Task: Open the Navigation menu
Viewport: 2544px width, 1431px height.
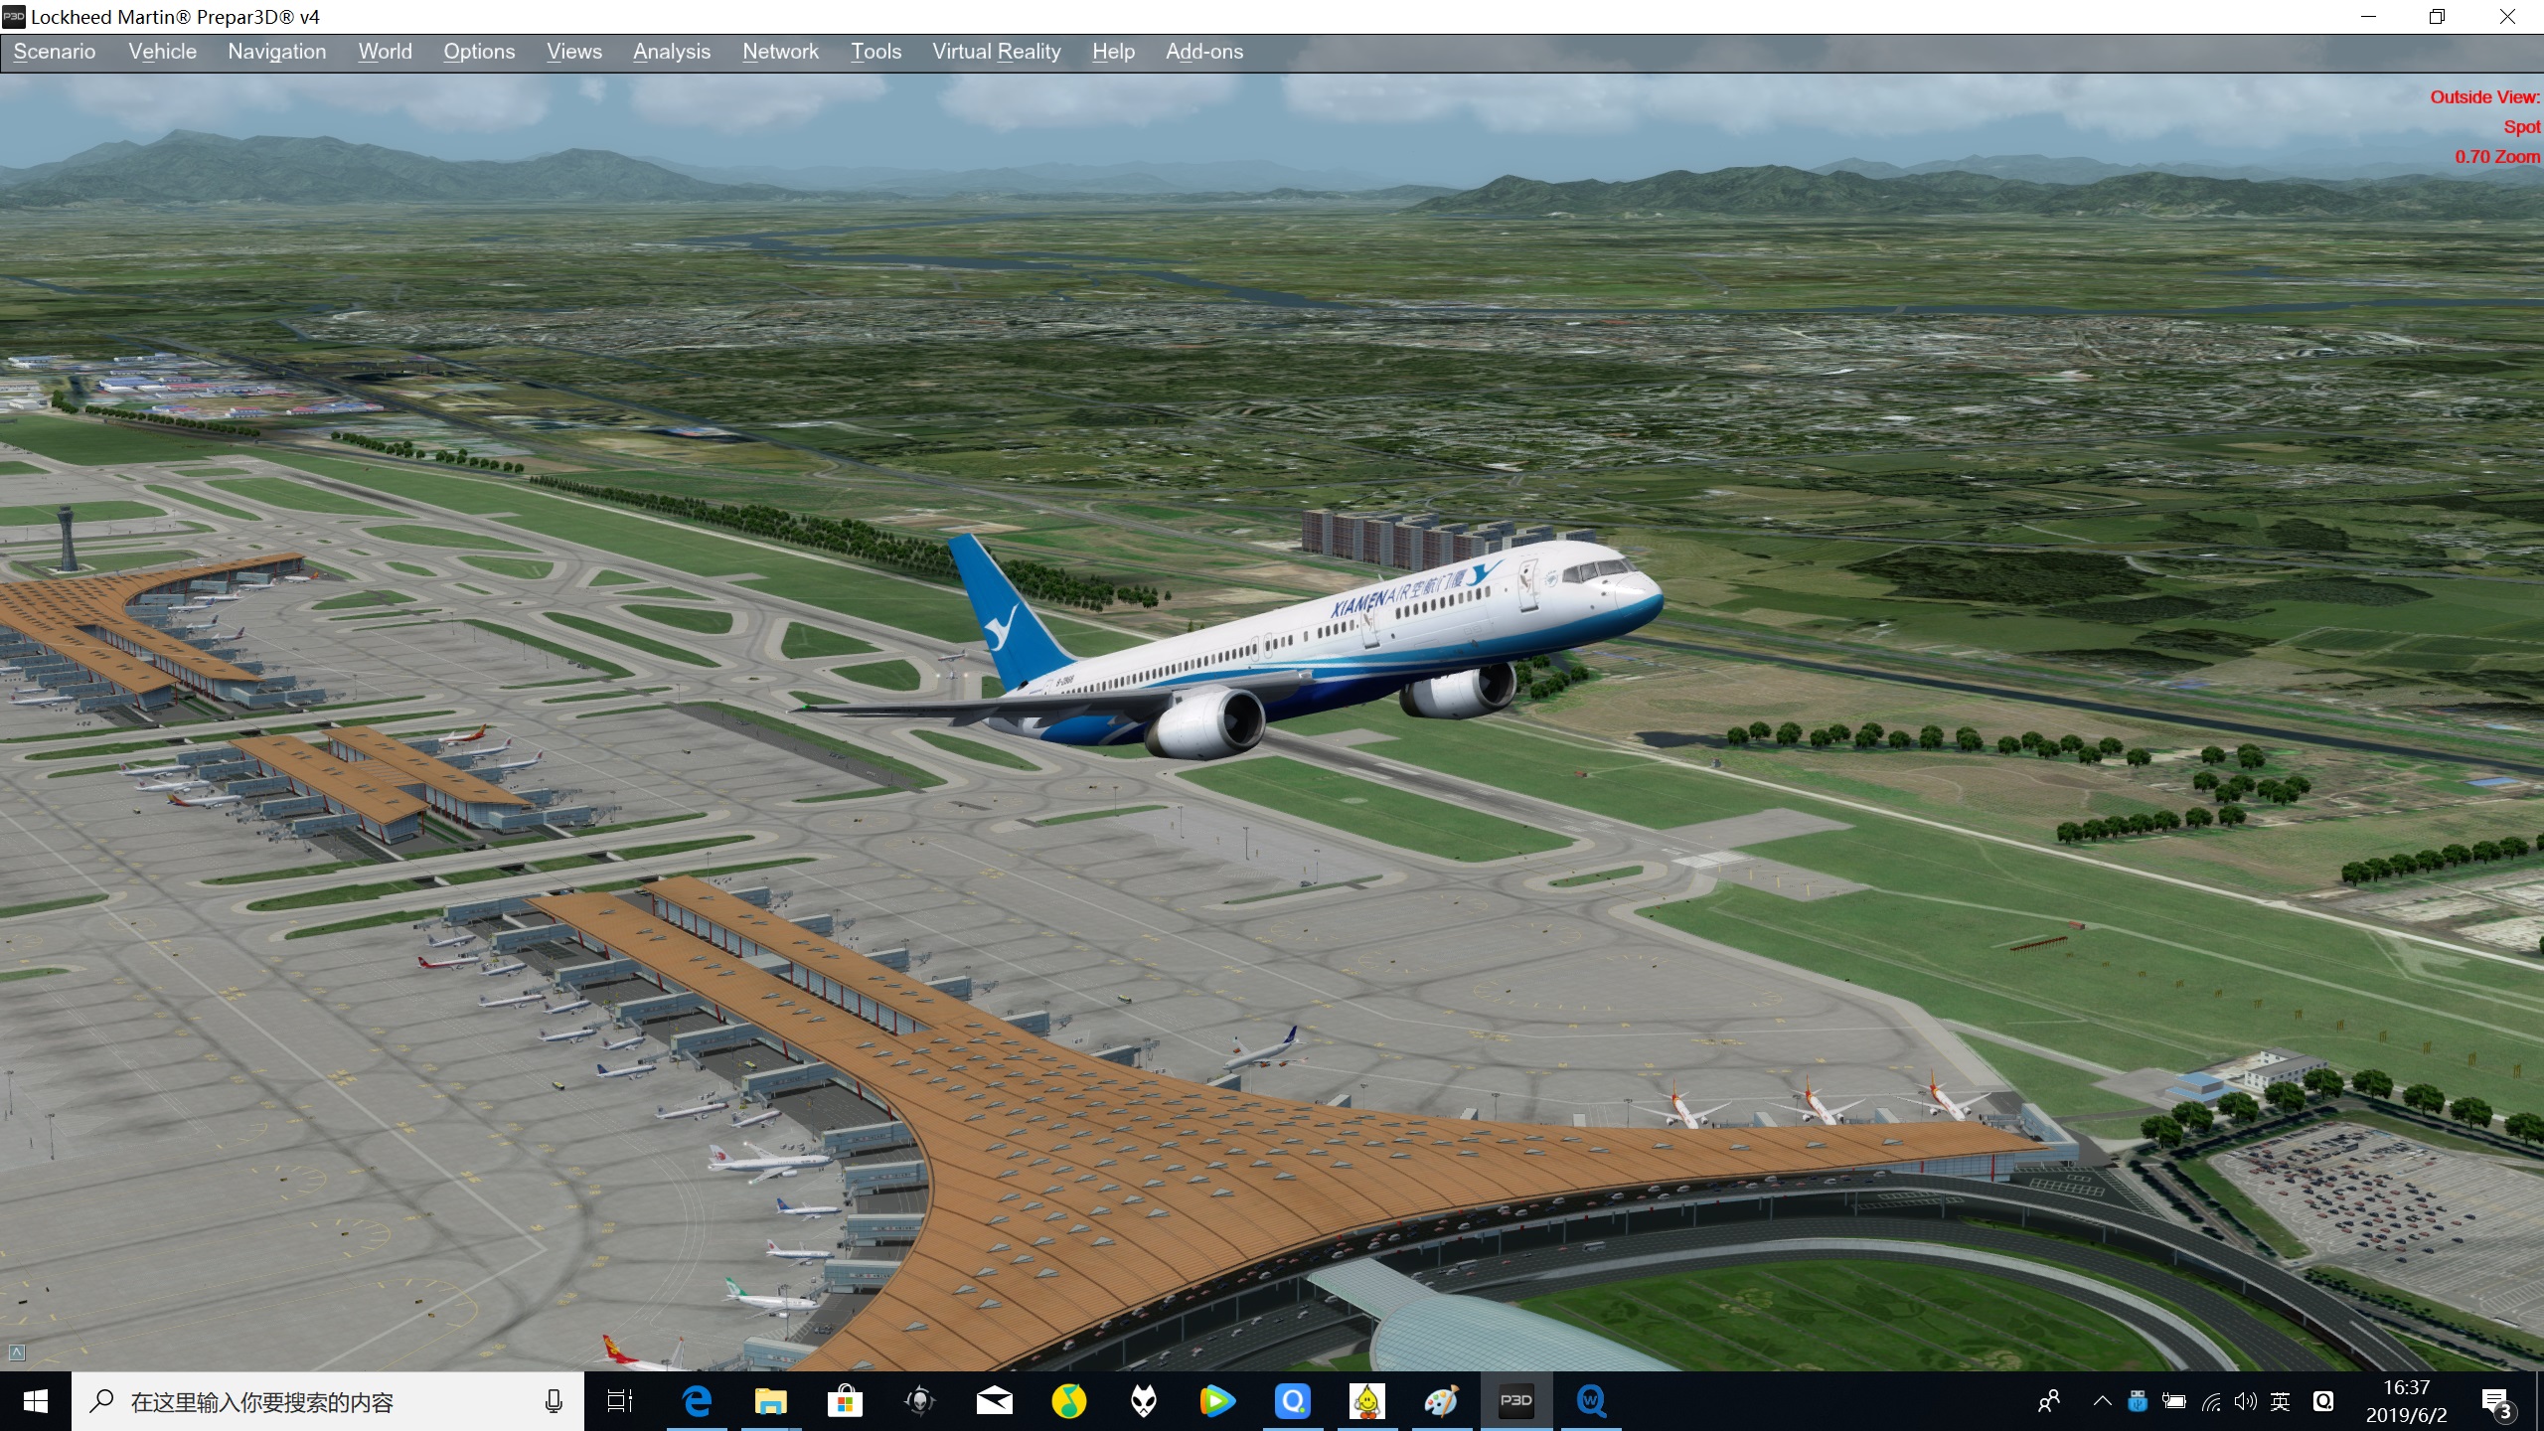Action: (x=276, y=51)
